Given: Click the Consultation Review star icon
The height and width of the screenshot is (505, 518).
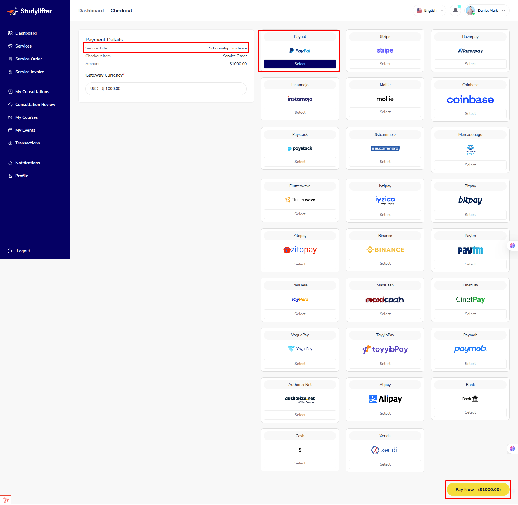Looking at the screenshot, I should (x=10, y=105).
